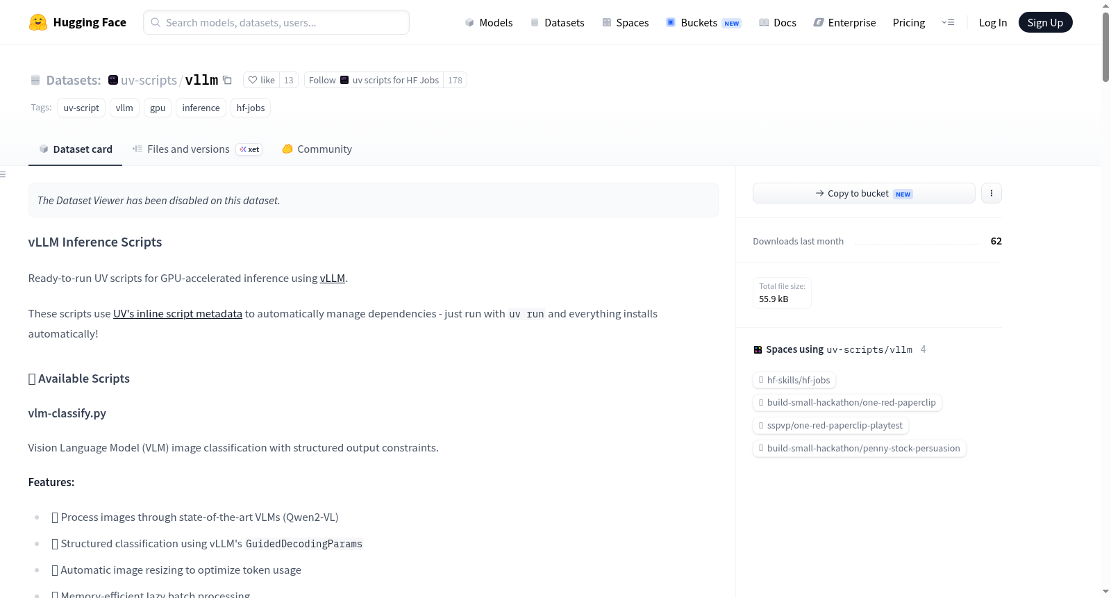Click the Hugging Face logo icon

37,22
